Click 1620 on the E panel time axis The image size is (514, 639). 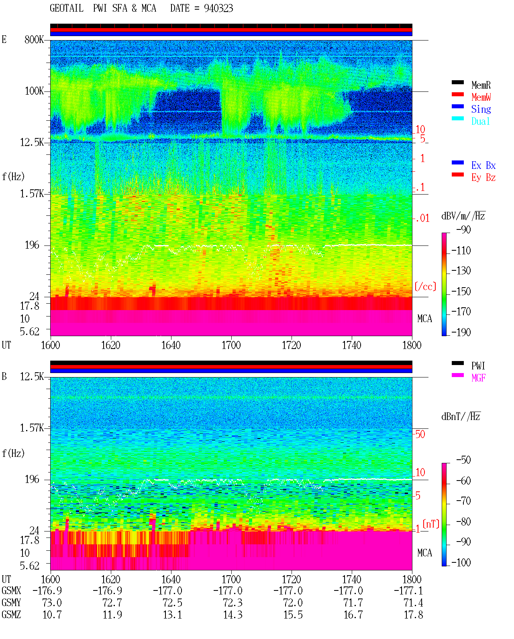(110, 345)
